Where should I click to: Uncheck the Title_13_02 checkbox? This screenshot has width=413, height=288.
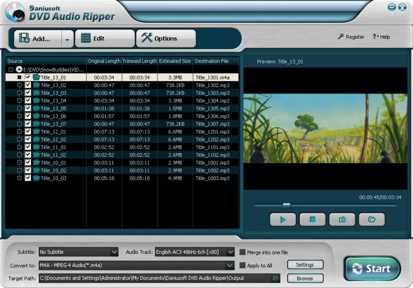point(28,85)
